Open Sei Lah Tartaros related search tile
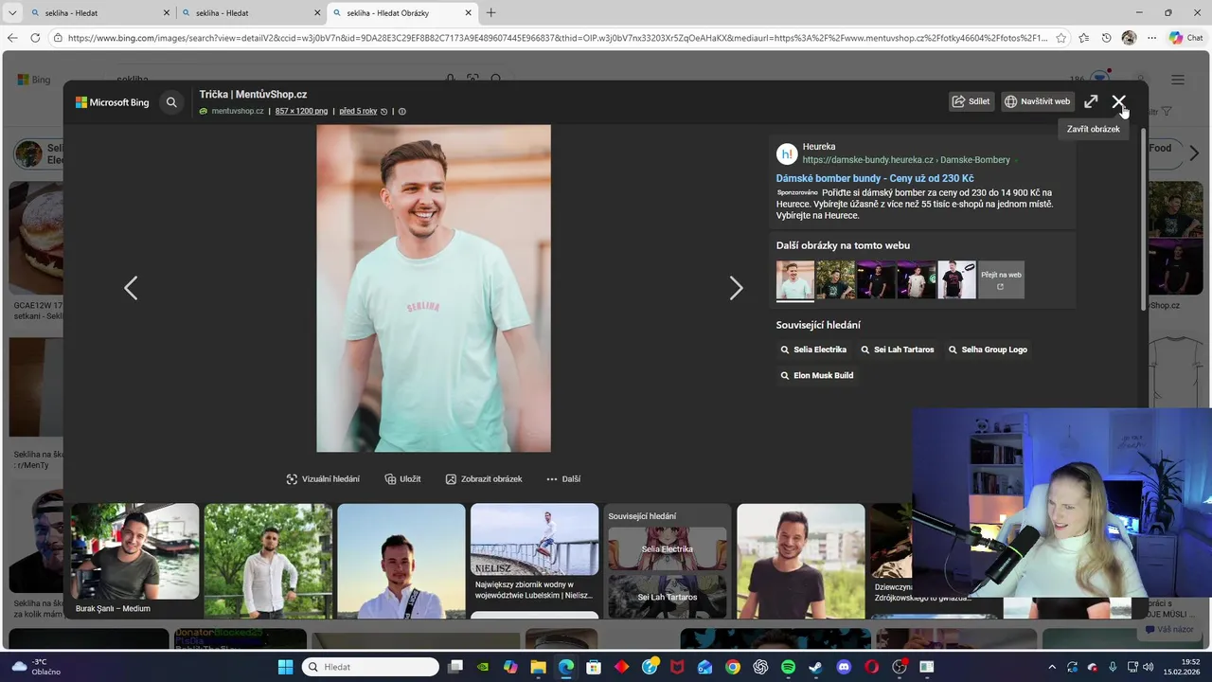The height and width of the screenshot is (682, 1212). pos(668,596)
